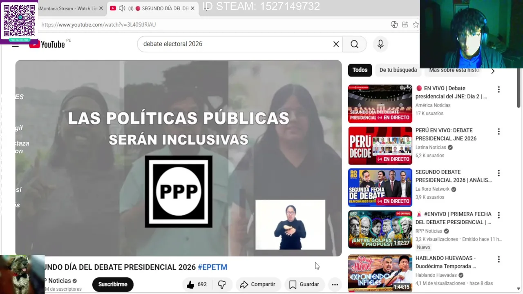The height and width of the screenshot is (294, 523).
Task: Dislike the video with thumbs down
Action: [222, 285]
